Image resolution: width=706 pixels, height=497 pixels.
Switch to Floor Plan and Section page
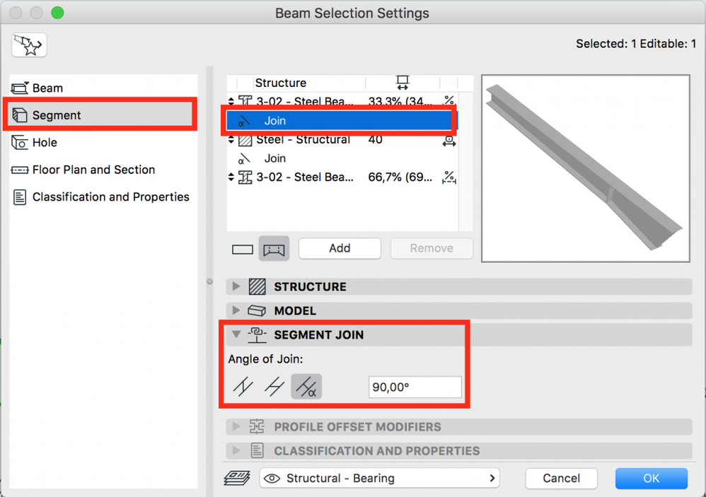point(93,170)
